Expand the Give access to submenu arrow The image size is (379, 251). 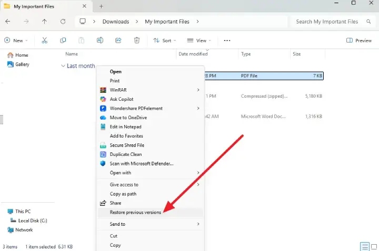click(x=198, y=185)
